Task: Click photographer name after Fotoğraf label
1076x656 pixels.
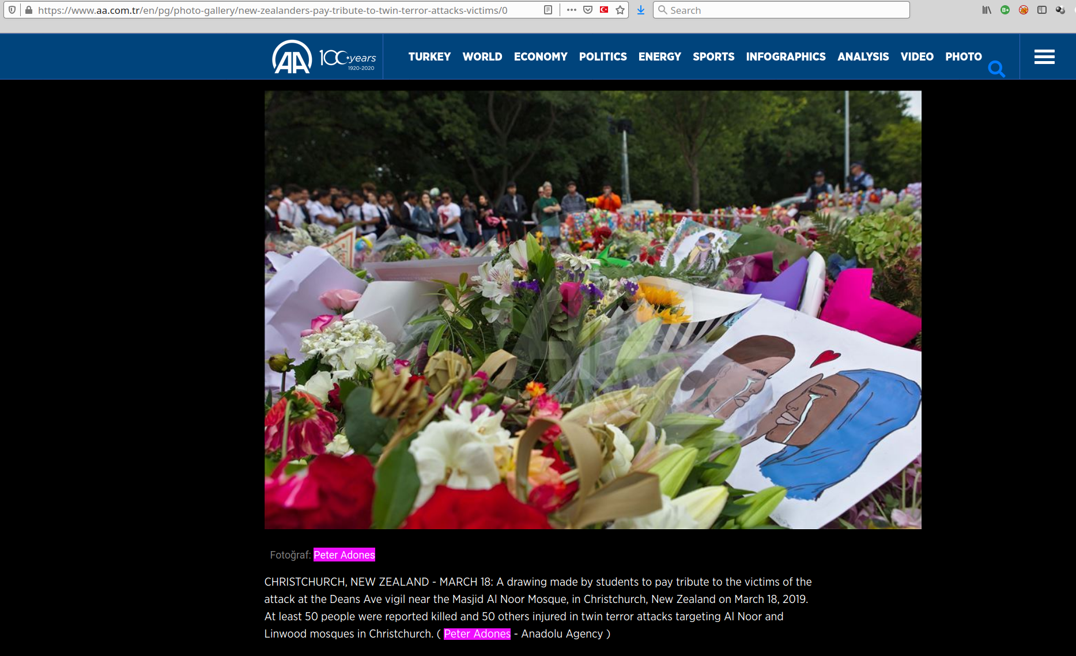Action: 344,555
